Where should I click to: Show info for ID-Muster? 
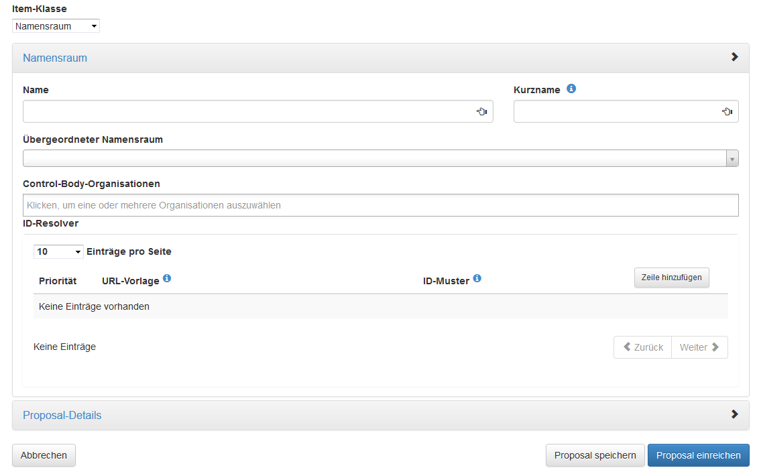477,278
